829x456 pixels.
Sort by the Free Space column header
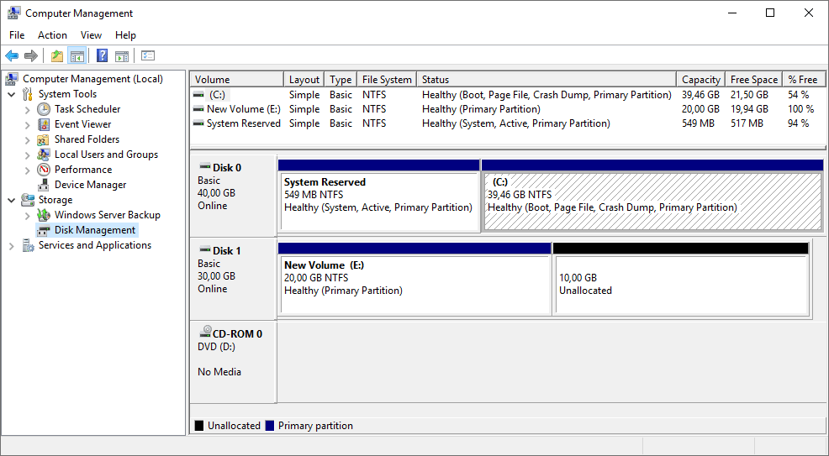[x=754, y=80]
